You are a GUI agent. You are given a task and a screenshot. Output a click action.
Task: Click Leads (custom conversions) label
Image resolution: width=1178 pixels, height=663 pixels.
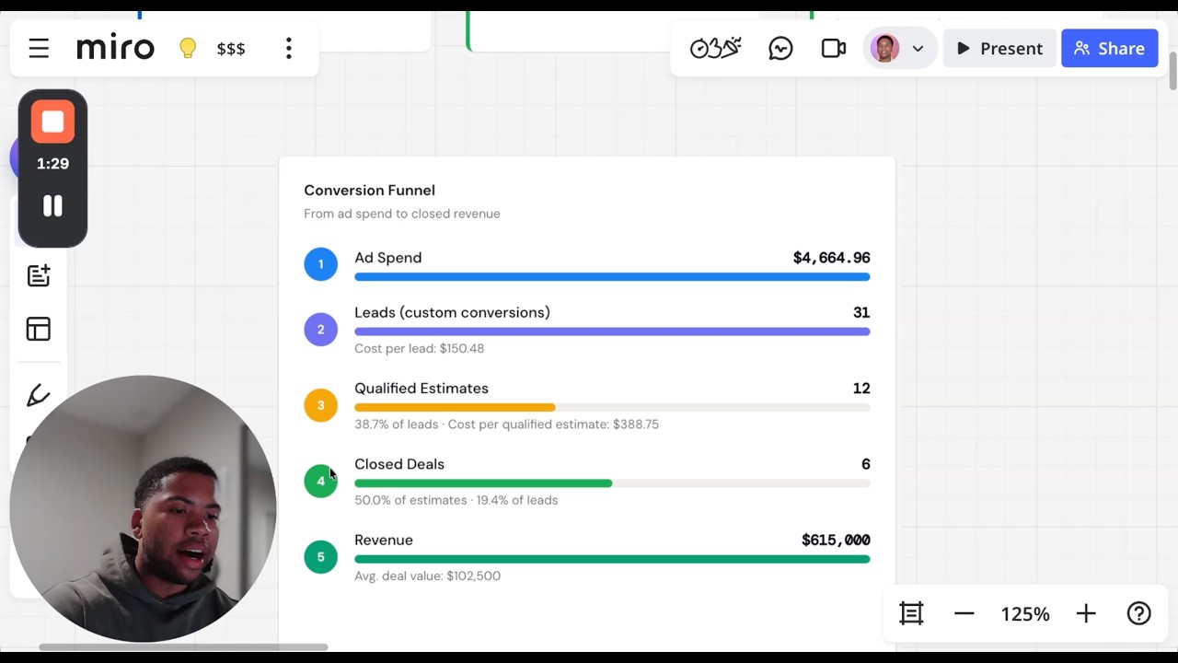452,313
